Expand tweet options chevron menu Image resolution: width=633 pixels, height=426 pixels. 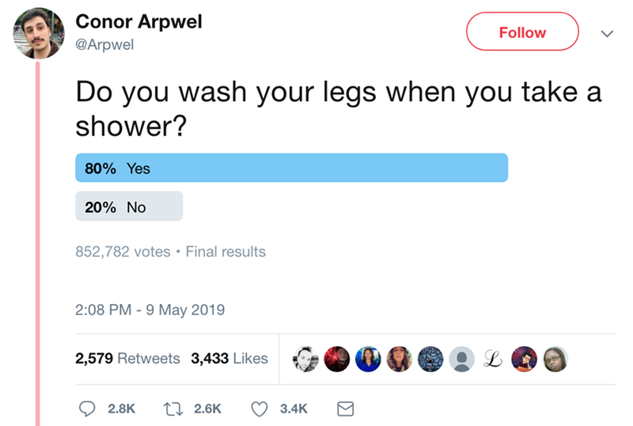(607, 33)
